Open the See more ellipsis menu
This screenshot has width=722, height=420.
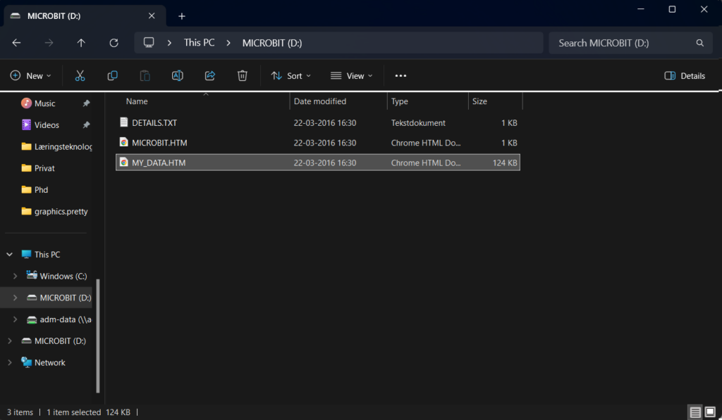point(400,76)
